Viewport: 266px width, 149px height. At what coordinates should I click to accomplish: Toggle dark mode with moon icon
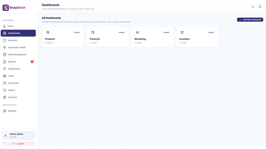coord(253,7)
